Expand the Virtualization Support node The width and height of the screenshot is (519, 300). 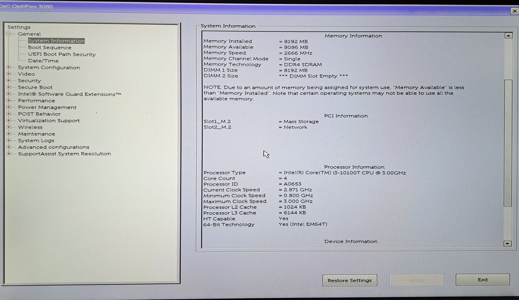point(9,120)
